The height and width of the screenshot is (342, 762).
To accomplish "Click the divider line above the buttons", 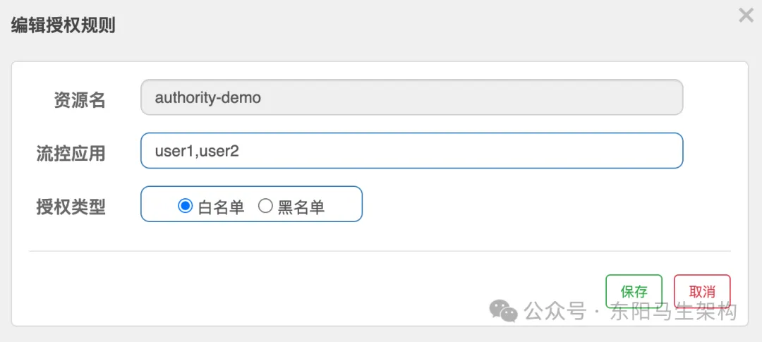I will pos(380,251).
